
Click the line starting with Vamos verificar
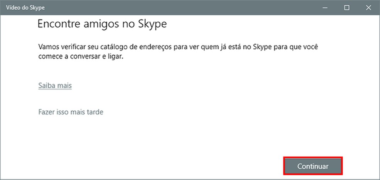tap(180, 47)
